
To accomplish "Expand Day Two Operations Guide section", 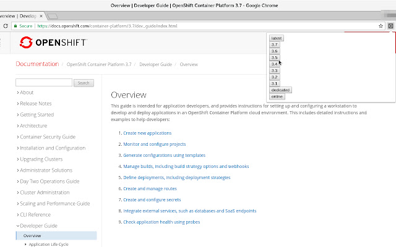I will pyautogui.click(x=48, y=181).
